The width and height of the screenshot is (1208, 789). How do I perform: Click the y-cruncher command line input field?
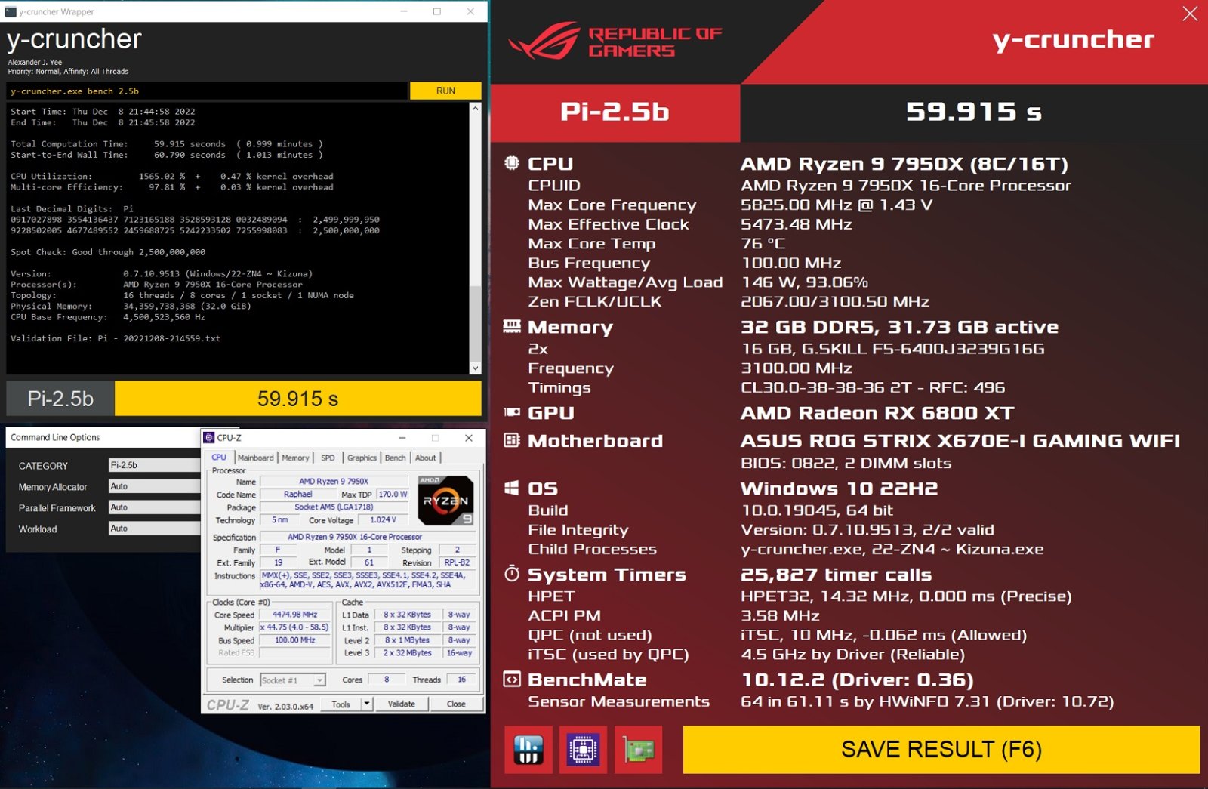click(x=207, y=91)
